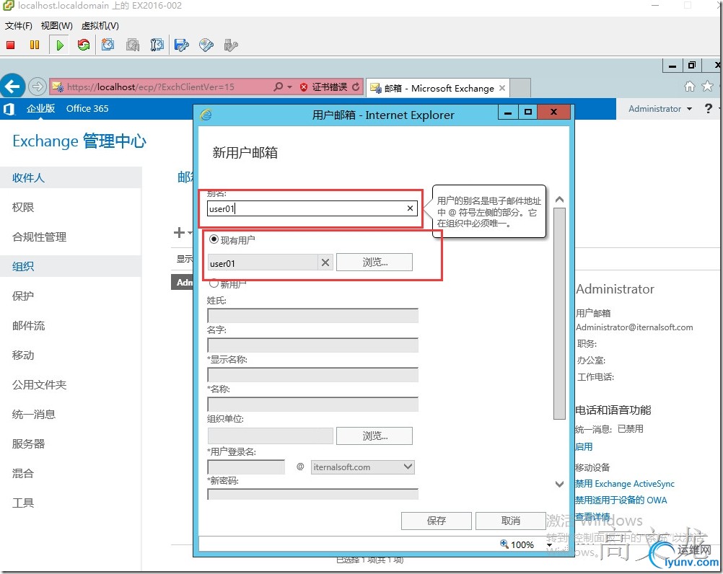Click the browser forward arrow button
This screenshot has width=723, height=574.
[x=38, y=86]
